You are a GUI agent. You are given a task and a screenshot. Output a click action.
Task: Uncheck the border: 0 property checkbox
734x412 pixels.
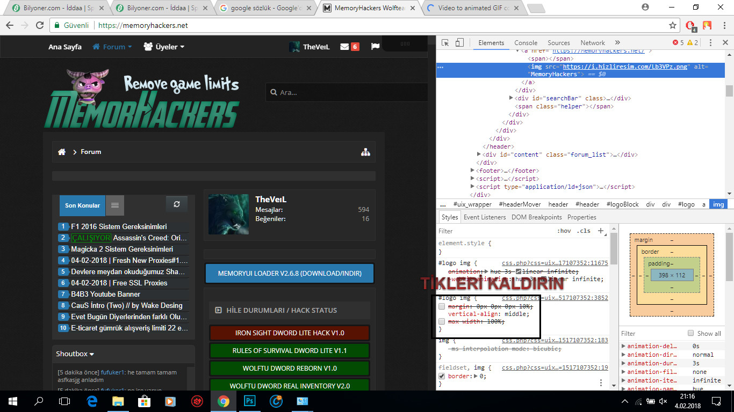[x=442, y=376]
